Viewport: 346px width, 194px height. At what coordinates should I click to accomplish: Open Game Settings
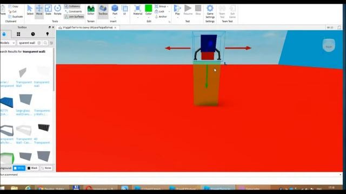coord(210,11)
